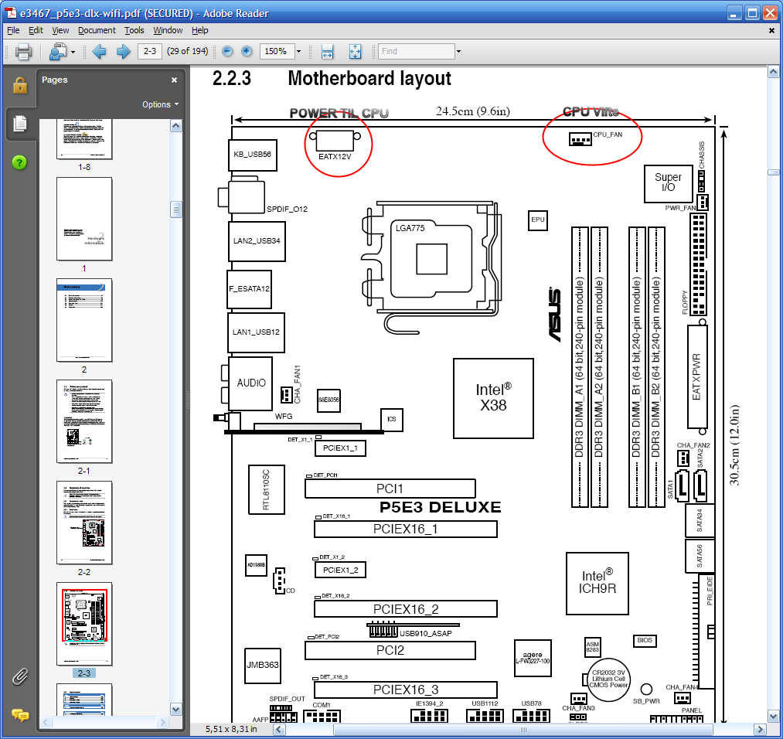
Task: Open the Help menu
Action: click(199, 30)
